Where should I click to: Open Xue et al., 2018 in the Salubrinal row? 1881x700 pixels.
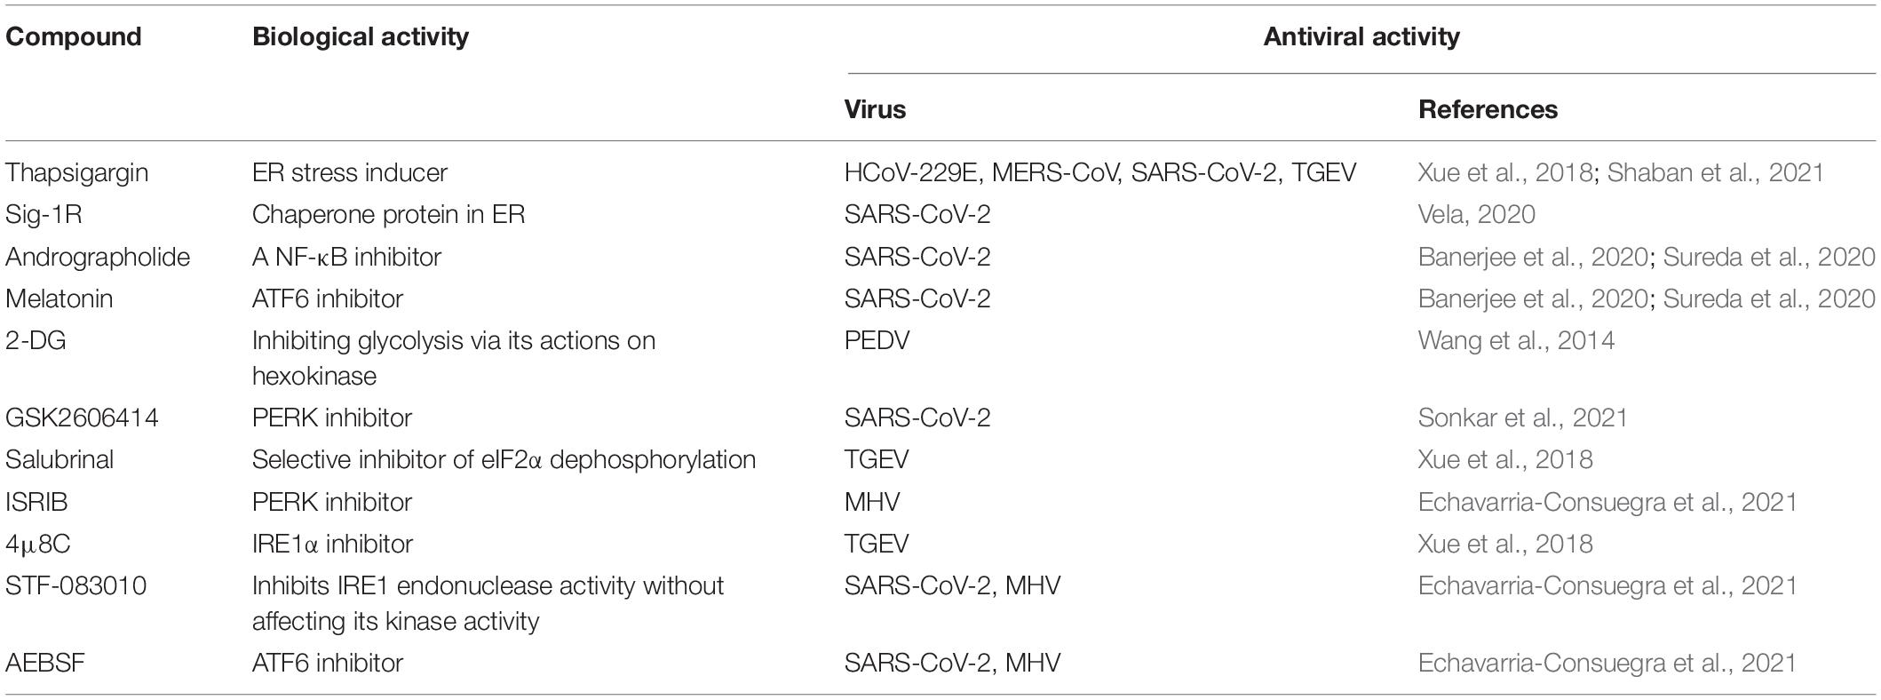(x=1504, y=459)
